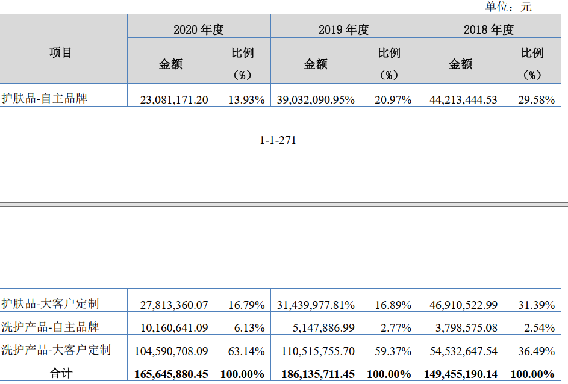Screen dimensions: 568x384
Task: Select the 护肤品-自主品牌 row label
Action: click(x=45, y=98)
